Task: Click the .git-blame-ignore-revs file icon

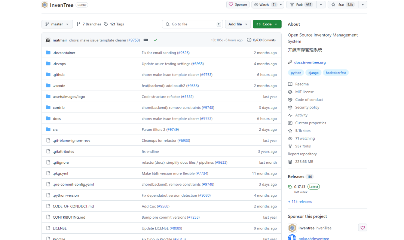Action: pos(48,140)
